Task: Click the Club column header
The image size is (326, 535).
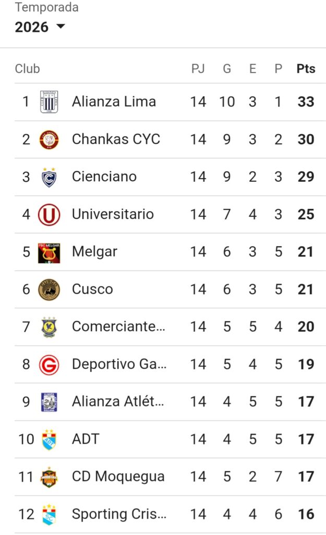Action: pyautogui.click(x=27, y=68)
